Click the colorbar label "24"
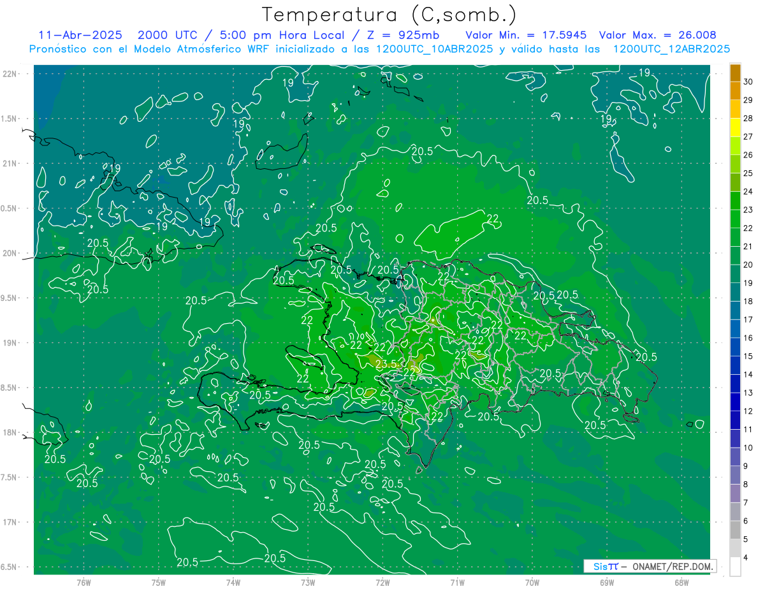 [748, 191]
